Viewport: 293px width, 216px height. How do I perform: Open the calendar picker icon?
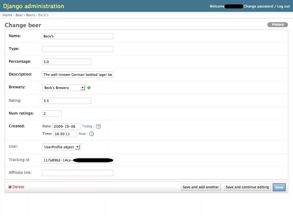(98, 126)
